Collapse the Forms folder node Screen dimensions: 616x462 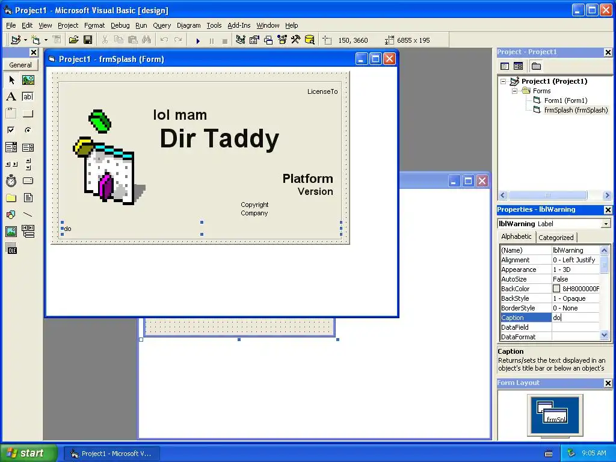point(515,91)
